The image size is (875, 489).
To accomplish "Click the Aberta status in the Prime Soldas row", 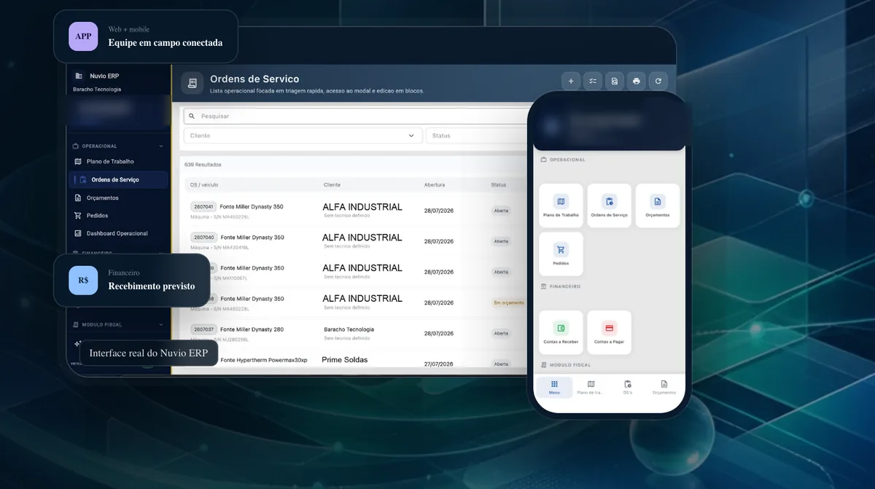I will coord(501,364).
